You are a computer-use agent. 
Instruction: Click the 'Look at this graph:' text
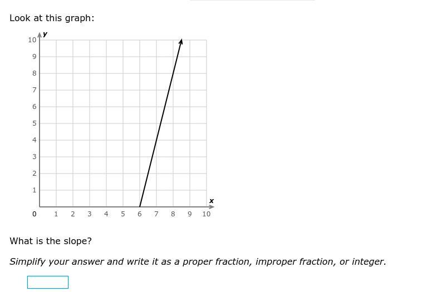point(52,18)
